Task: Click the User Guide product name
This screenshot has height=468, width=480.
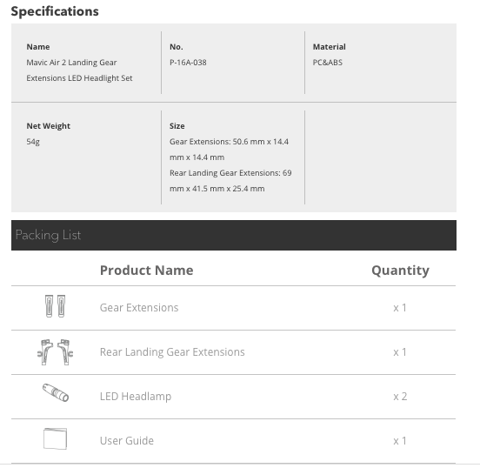Action: click(127, 441)
